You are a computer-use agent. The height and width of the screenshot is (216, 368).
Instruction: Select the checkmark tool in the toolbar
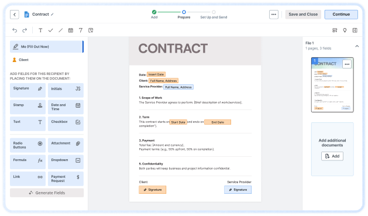(x=50, y=30)
